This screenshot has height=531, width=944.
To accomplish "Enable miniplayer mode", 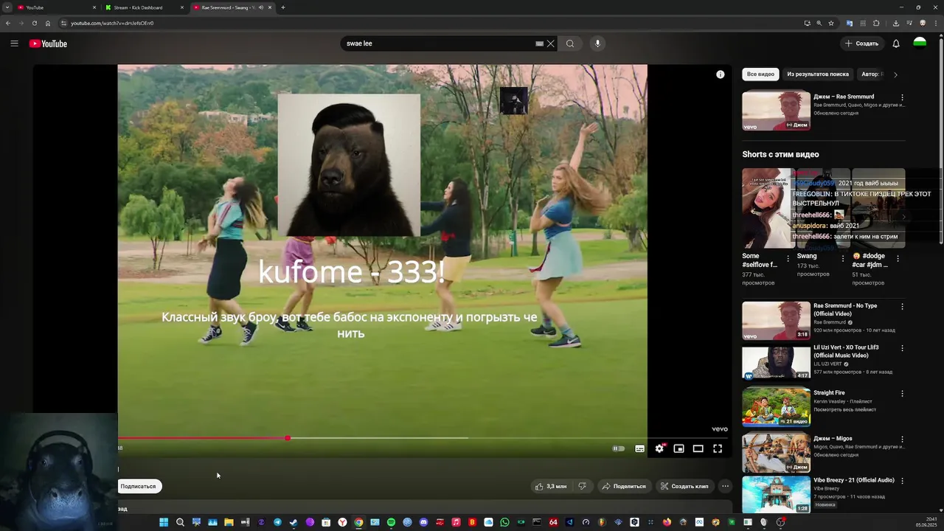I will click(x=678, y=448).
